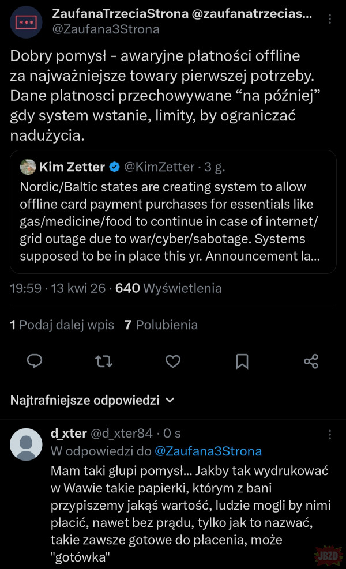346x569 pixels.
Task: Click the reply speech bubble icon
Action: coord(35,361)
